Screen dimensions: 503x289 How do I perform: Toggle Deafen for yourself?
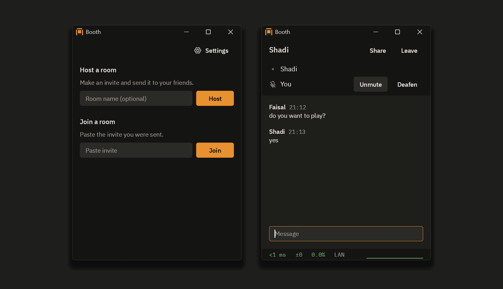click(407, 84)
